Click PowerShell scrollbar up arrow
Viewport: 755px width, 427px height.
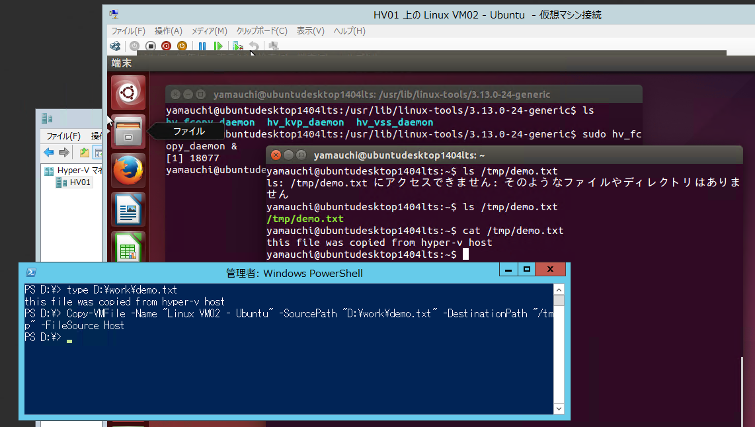559,290
